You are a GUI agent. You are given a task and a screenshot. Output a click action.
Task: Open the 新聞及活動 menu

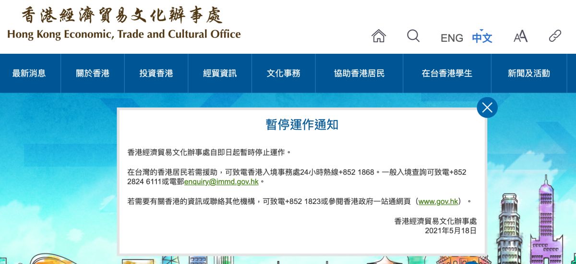pyautogui.click(x=529, y=73)
